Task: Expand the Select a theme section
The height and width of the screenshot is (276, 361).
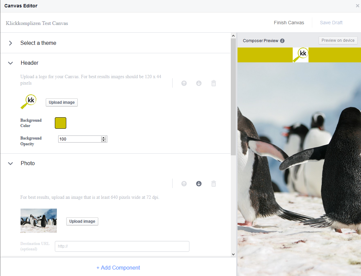Action: [x=10, y=43]
